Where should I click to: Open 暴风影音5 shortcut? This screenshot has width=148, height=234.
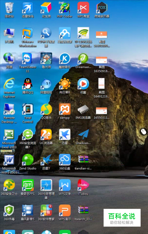point(28,210)
